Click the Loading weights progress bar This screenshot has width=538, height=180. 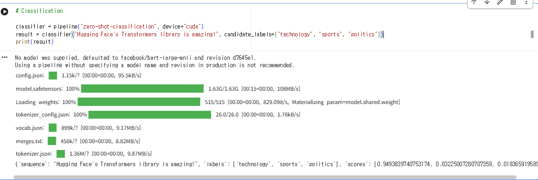pyautogui.click(x=138, y=102)
